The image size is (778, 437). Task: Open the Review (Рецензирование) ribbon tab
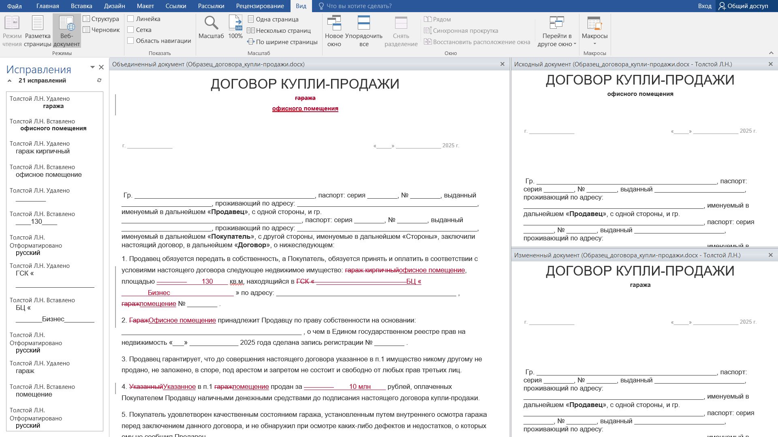pos(260,6)
